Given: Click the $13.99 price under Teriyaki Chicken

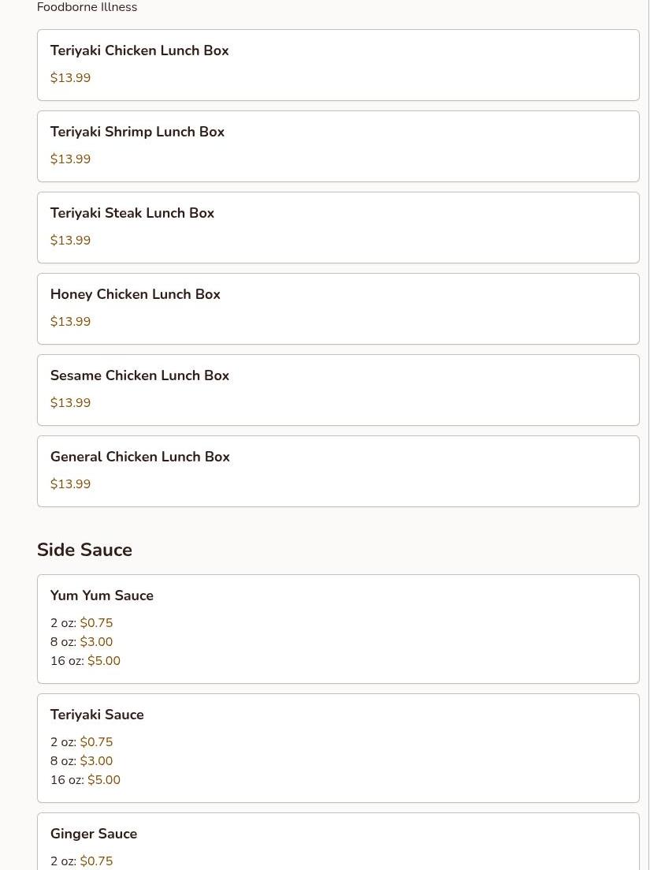Looking at the screenshot, I should click(x=70, y=77).
